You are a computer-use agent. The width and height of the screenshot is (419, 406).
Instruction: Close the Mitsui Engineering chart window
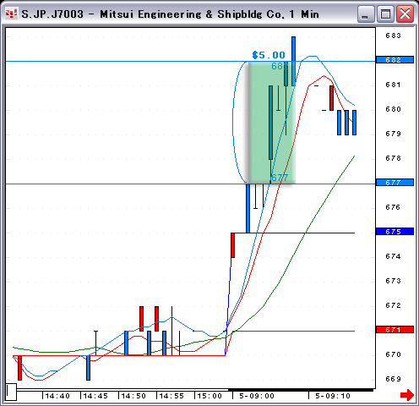point(405,14)
